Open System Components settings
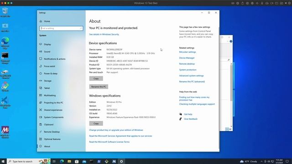This screenshot has height=164, width=292. (54, 117)
